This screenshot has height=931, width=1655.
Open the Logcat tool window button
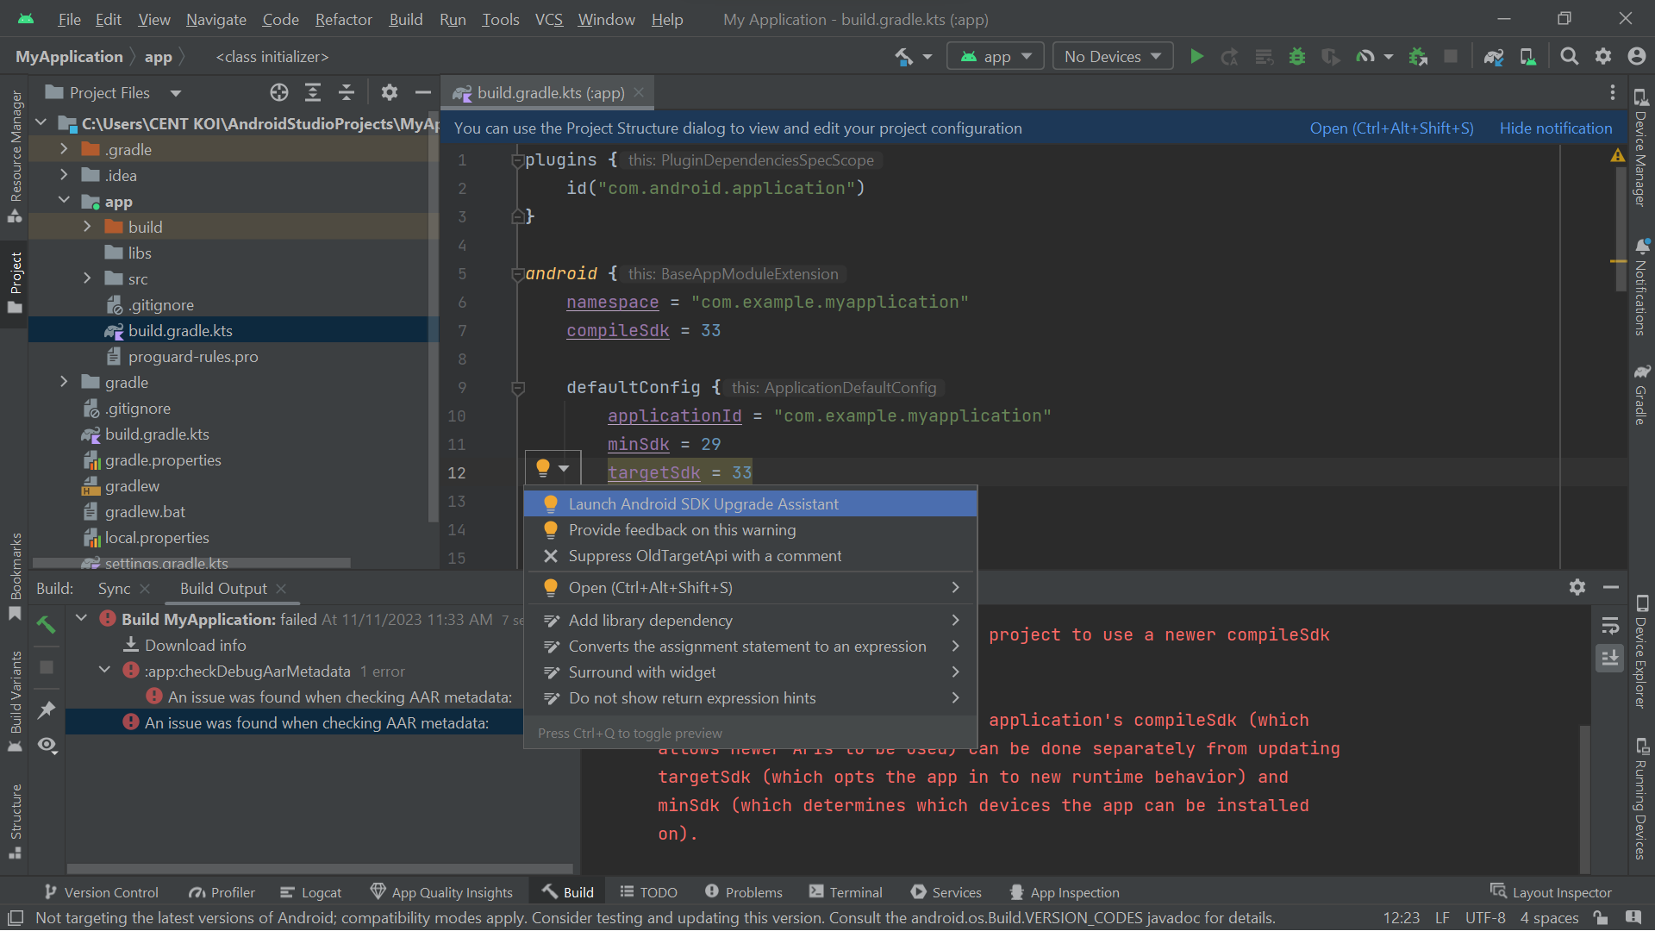pos(311,892)
